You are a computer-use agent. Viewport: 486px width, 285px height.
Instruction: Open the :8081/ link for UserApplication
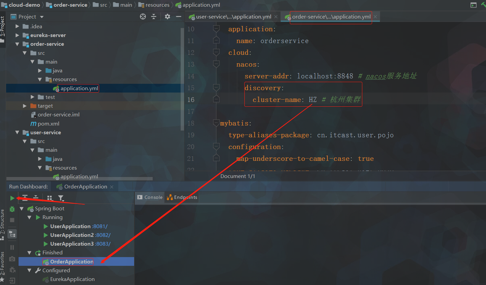point(100,226)
